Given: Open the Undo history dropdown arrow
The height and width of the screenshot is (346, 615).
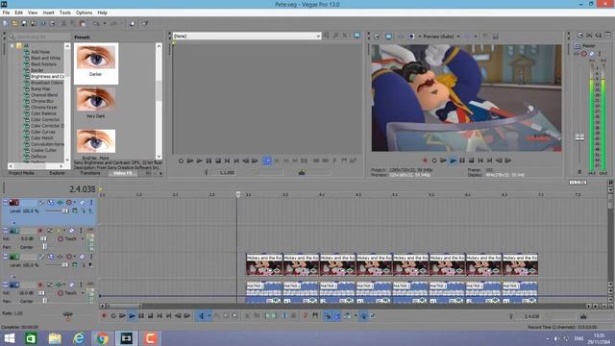Looking at the screenshot, I should pos(105,23).
